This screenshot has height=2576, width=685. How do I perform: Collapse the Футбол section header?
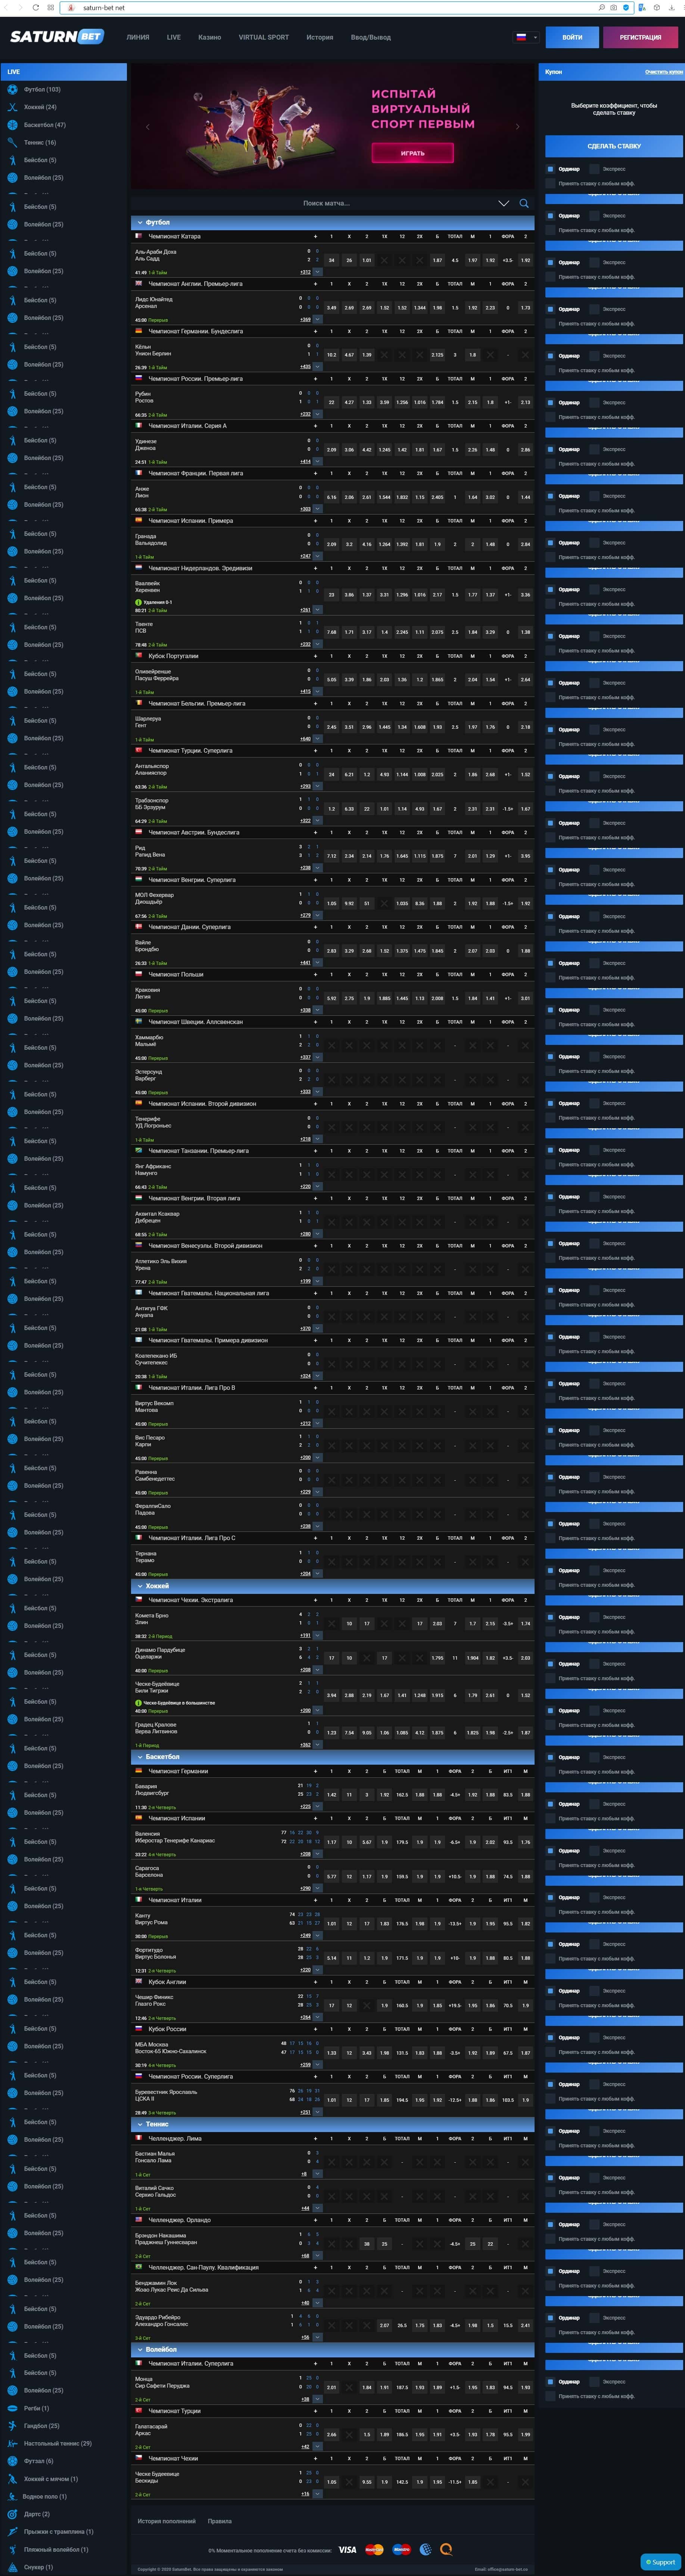click(333, 223)
